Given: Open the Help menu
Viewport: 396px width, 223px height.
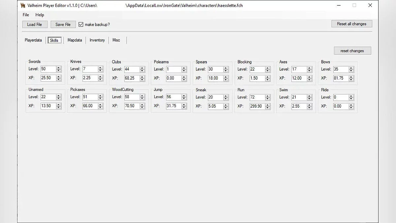Looking at the screenshot, I should pyautogui.click(x=40, y=15).
